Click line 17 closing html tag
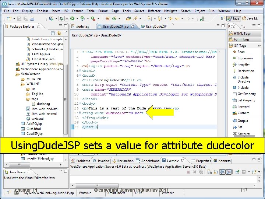Screen dimensions: 265x199 coord(89,127)
